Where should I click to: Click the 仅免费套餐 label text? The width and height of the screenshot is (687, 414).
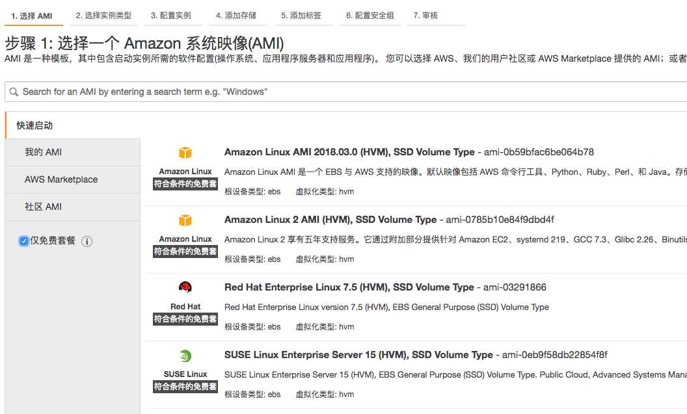pos(53,240)
